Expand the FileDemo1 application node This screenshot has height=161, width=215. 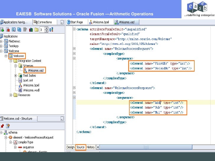pos(1,41)
